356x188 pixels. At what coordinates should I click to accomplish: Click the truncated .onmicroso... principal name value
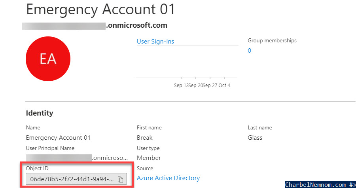tap(110, 158)
